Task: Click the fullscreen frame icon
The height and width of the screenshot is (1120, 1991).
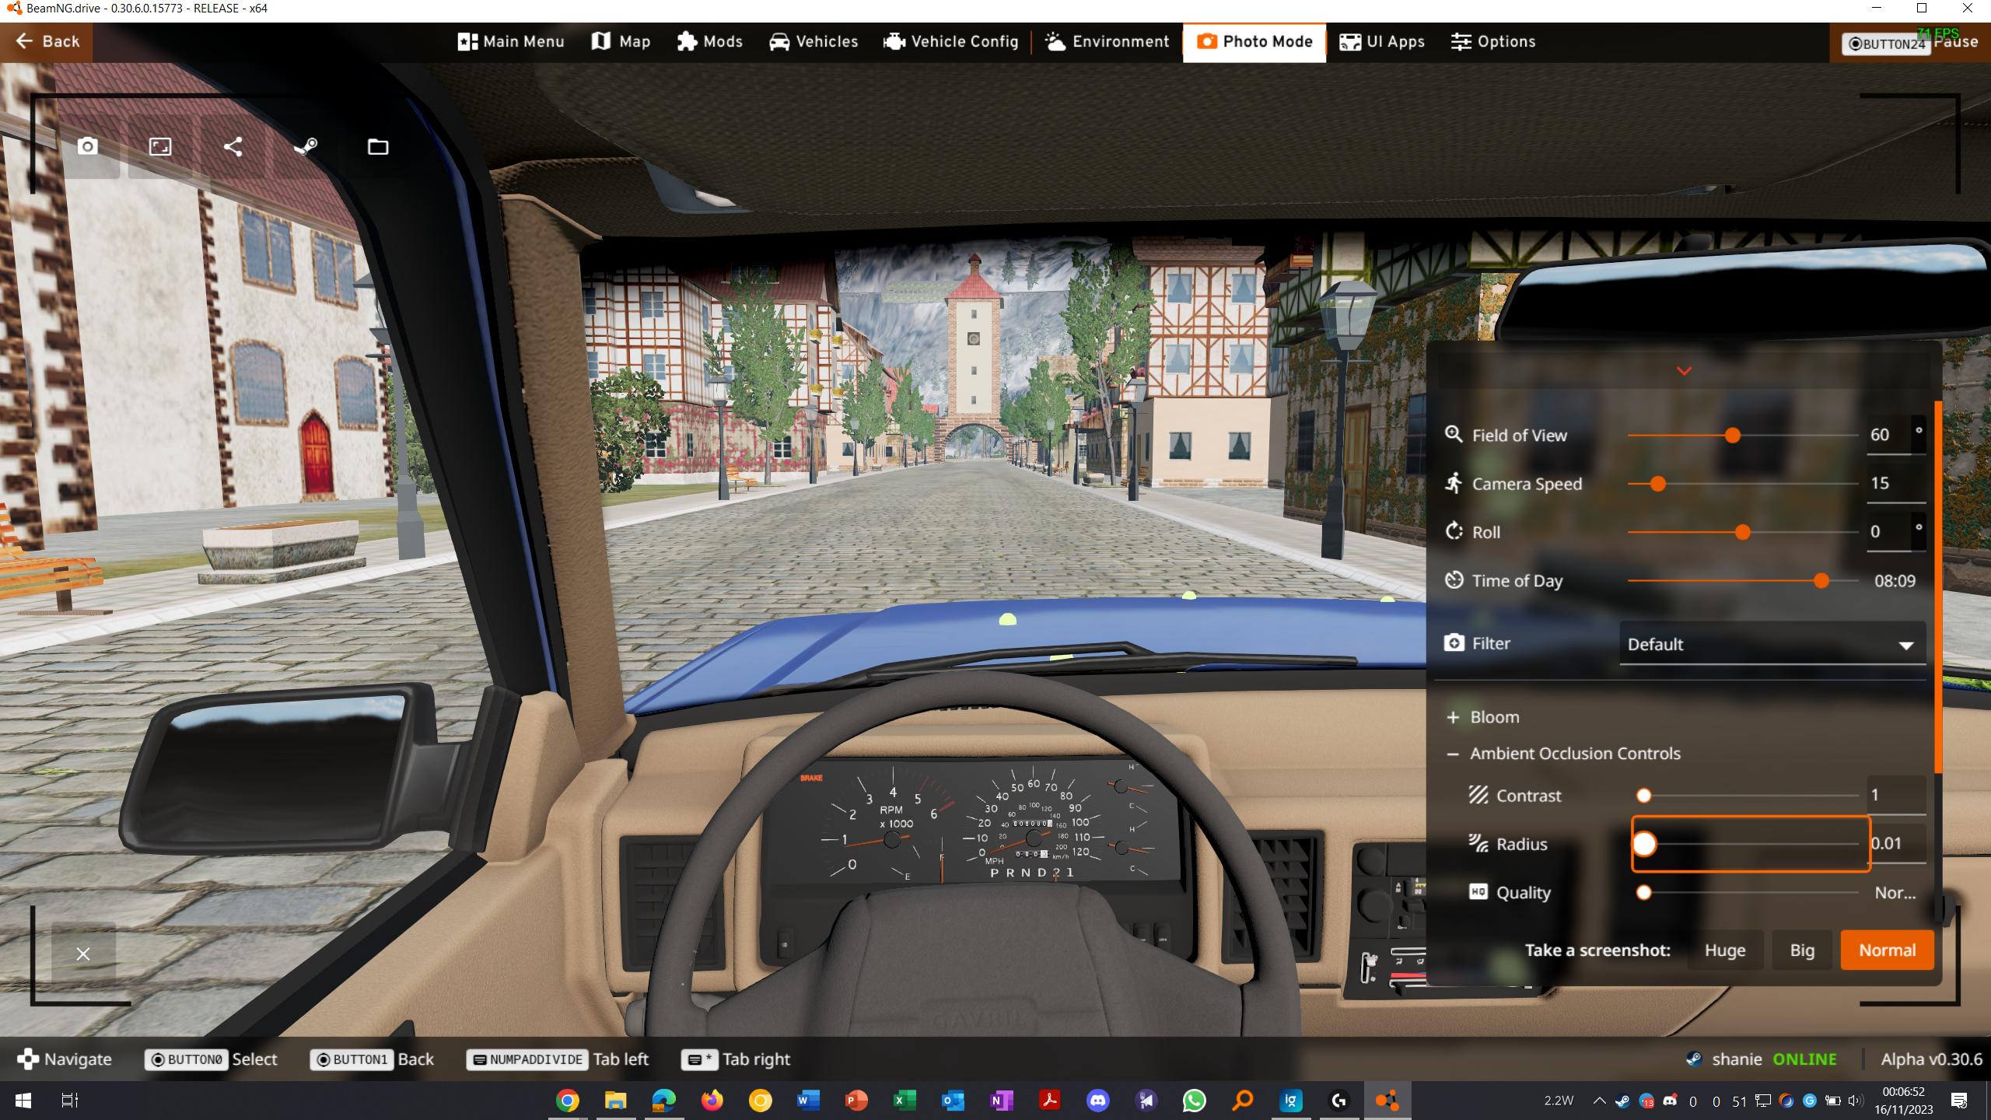Action: [x=160, y=146]
